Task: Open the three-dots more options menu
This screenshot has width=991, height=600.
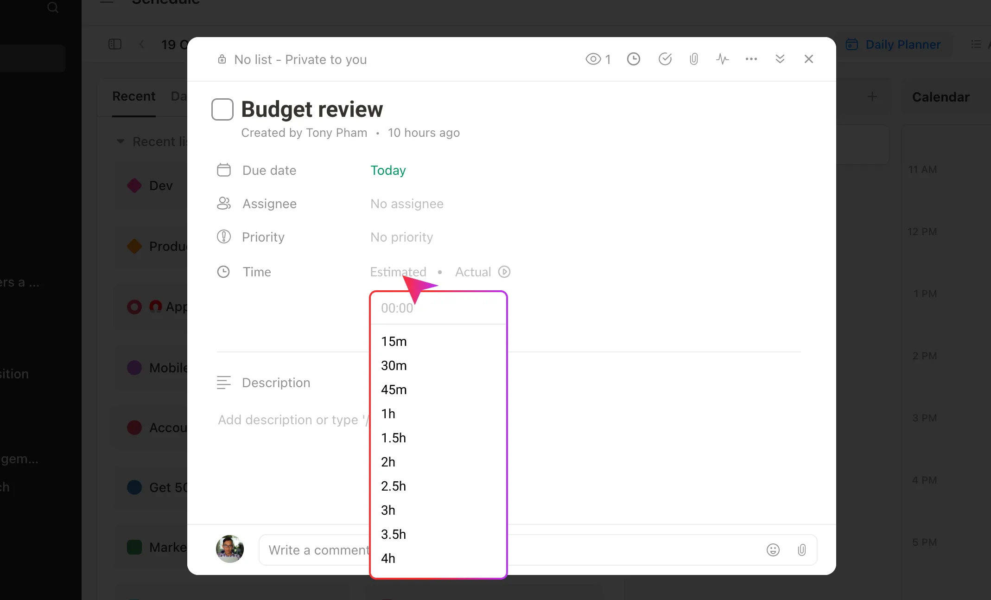Action: (x=751, y=59)
